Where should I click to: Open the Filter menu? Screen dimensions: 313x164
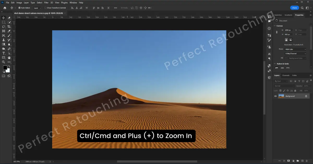(x=46, y=3)
